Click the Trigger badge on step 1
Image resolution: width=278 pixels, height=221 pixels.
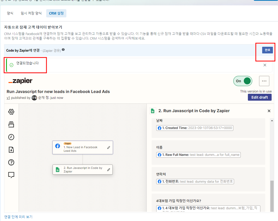tap(68, 143)
